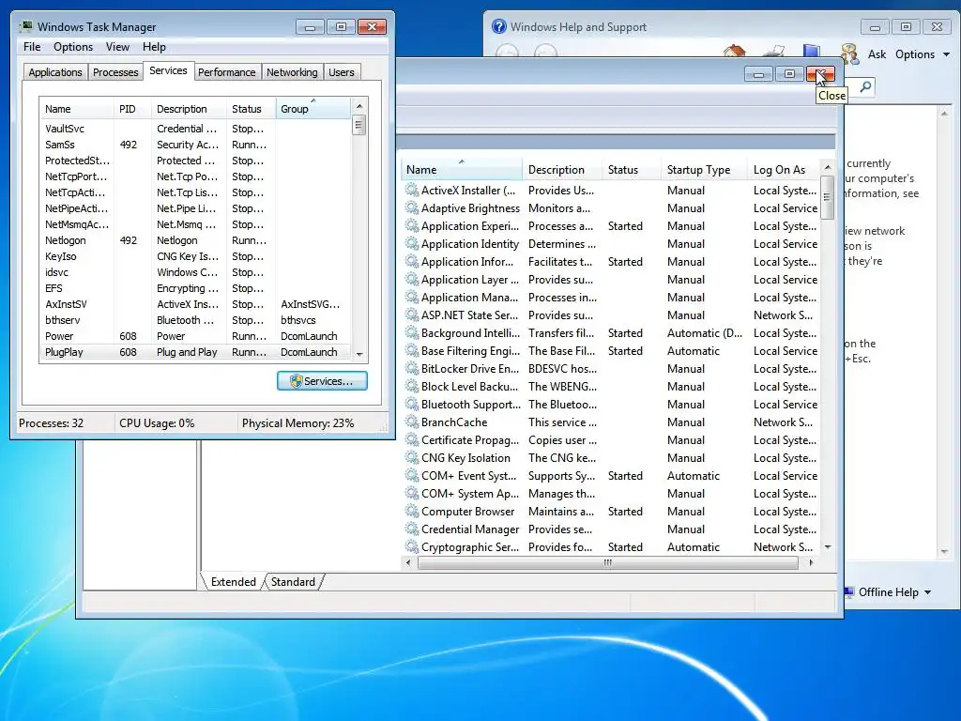Switch to the Performance tab
961x721 pixels.
227,71
